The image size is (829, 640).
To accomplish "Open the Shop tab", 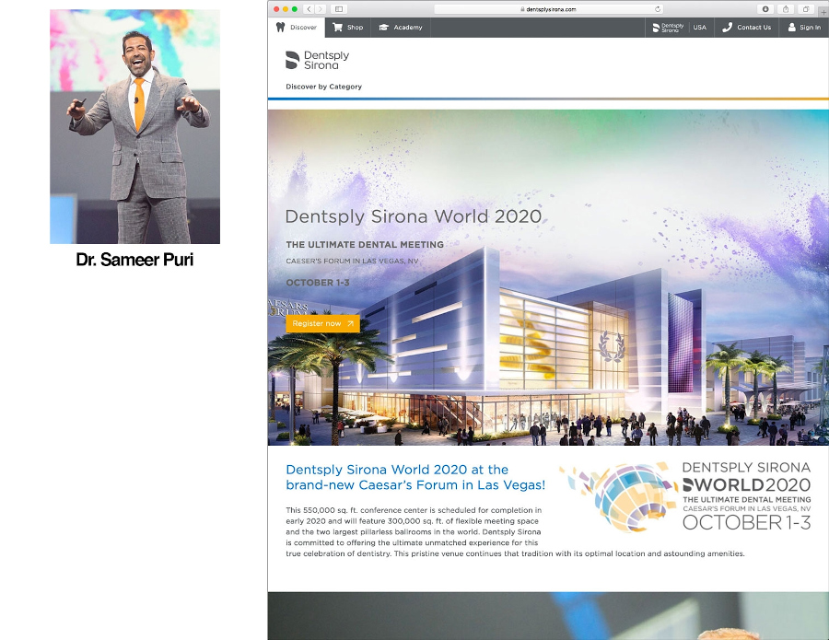I will [x=348, y=27].
